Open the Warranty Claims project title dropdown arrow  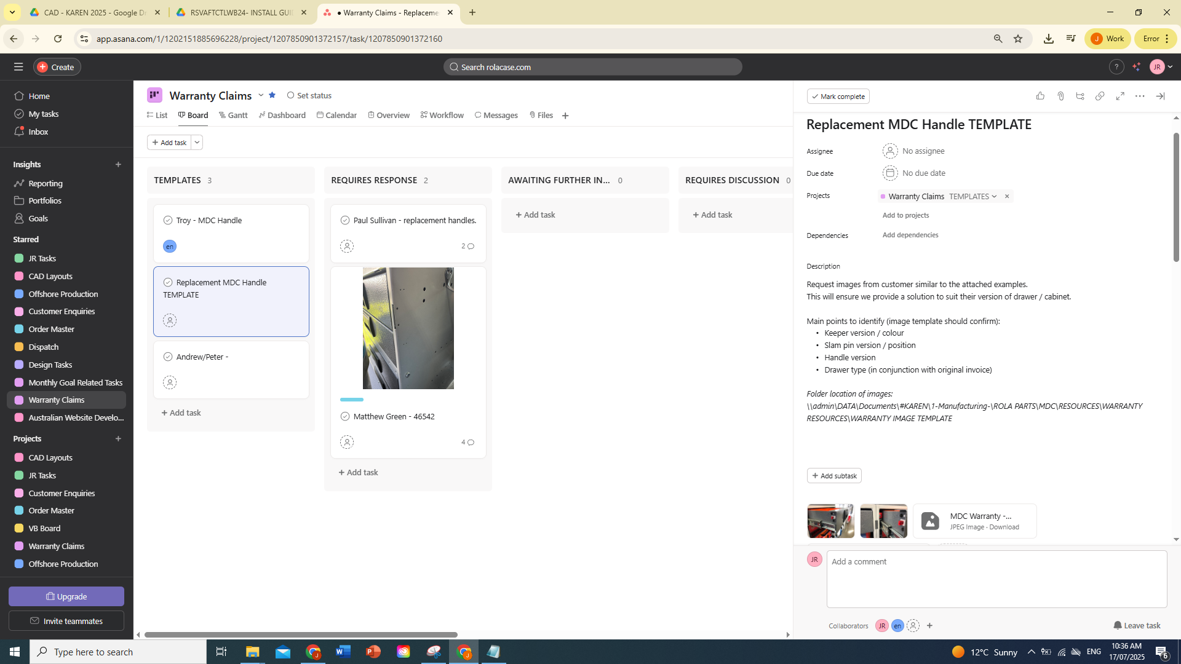click(x=261, y=95)
